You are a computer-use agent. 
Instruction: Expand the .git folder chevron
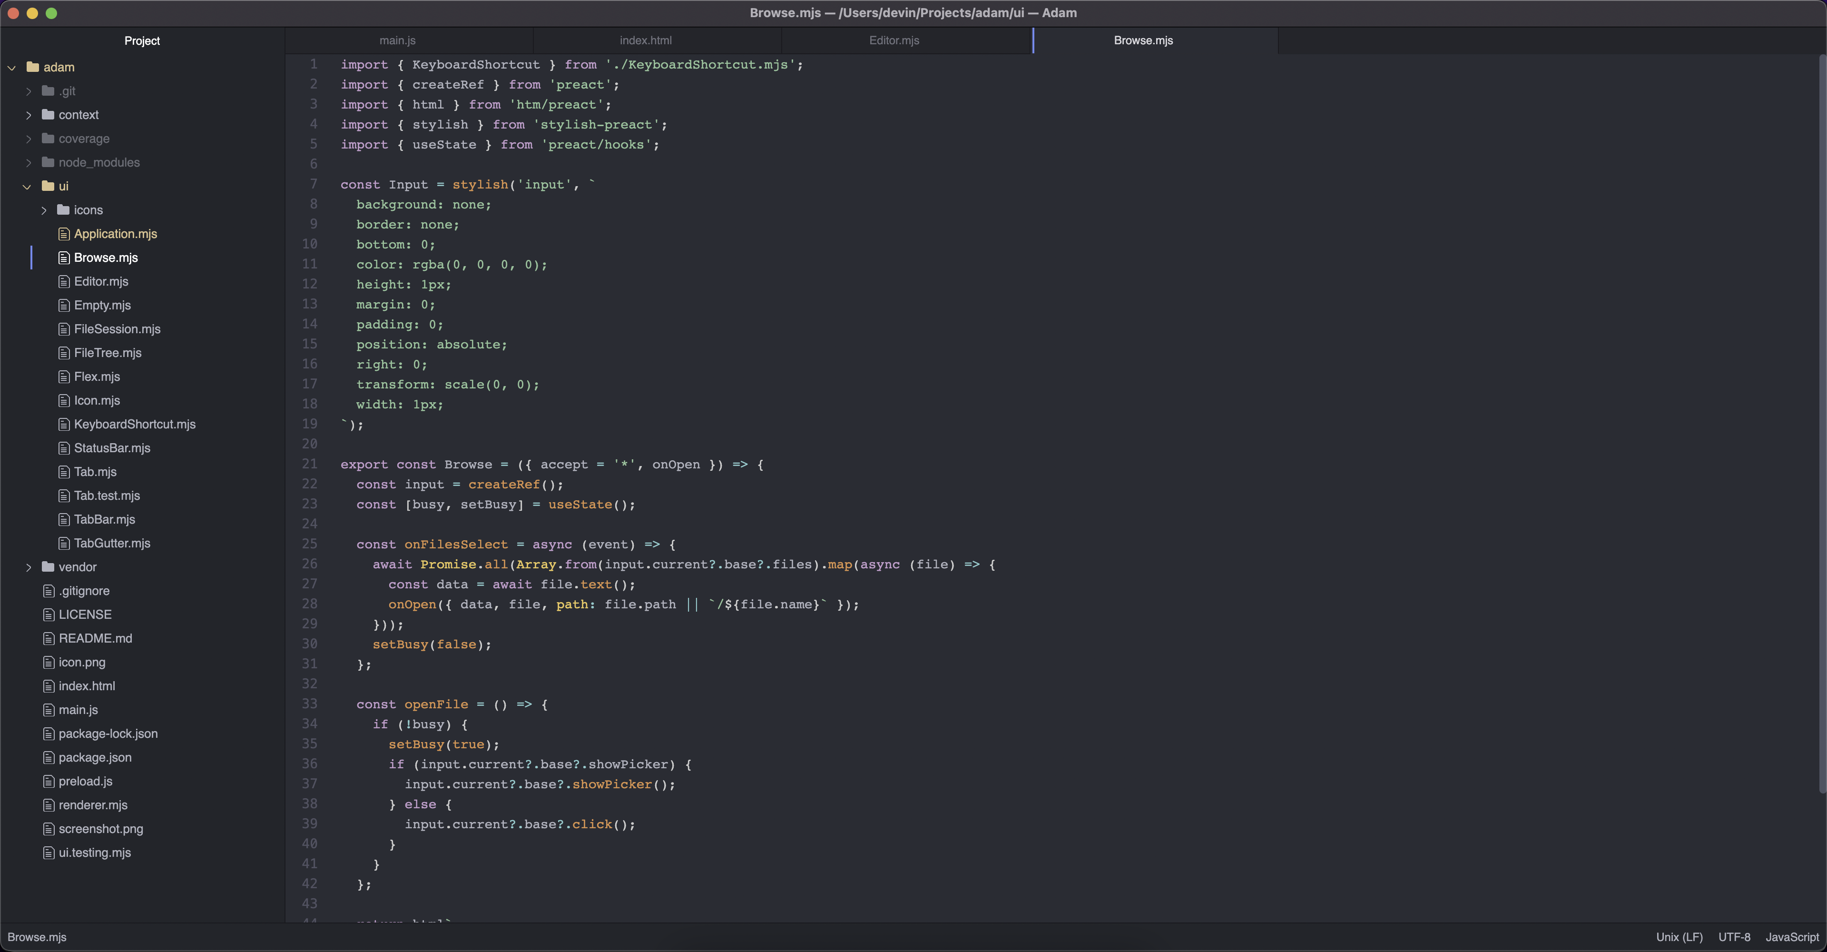[x=29, y=91]
